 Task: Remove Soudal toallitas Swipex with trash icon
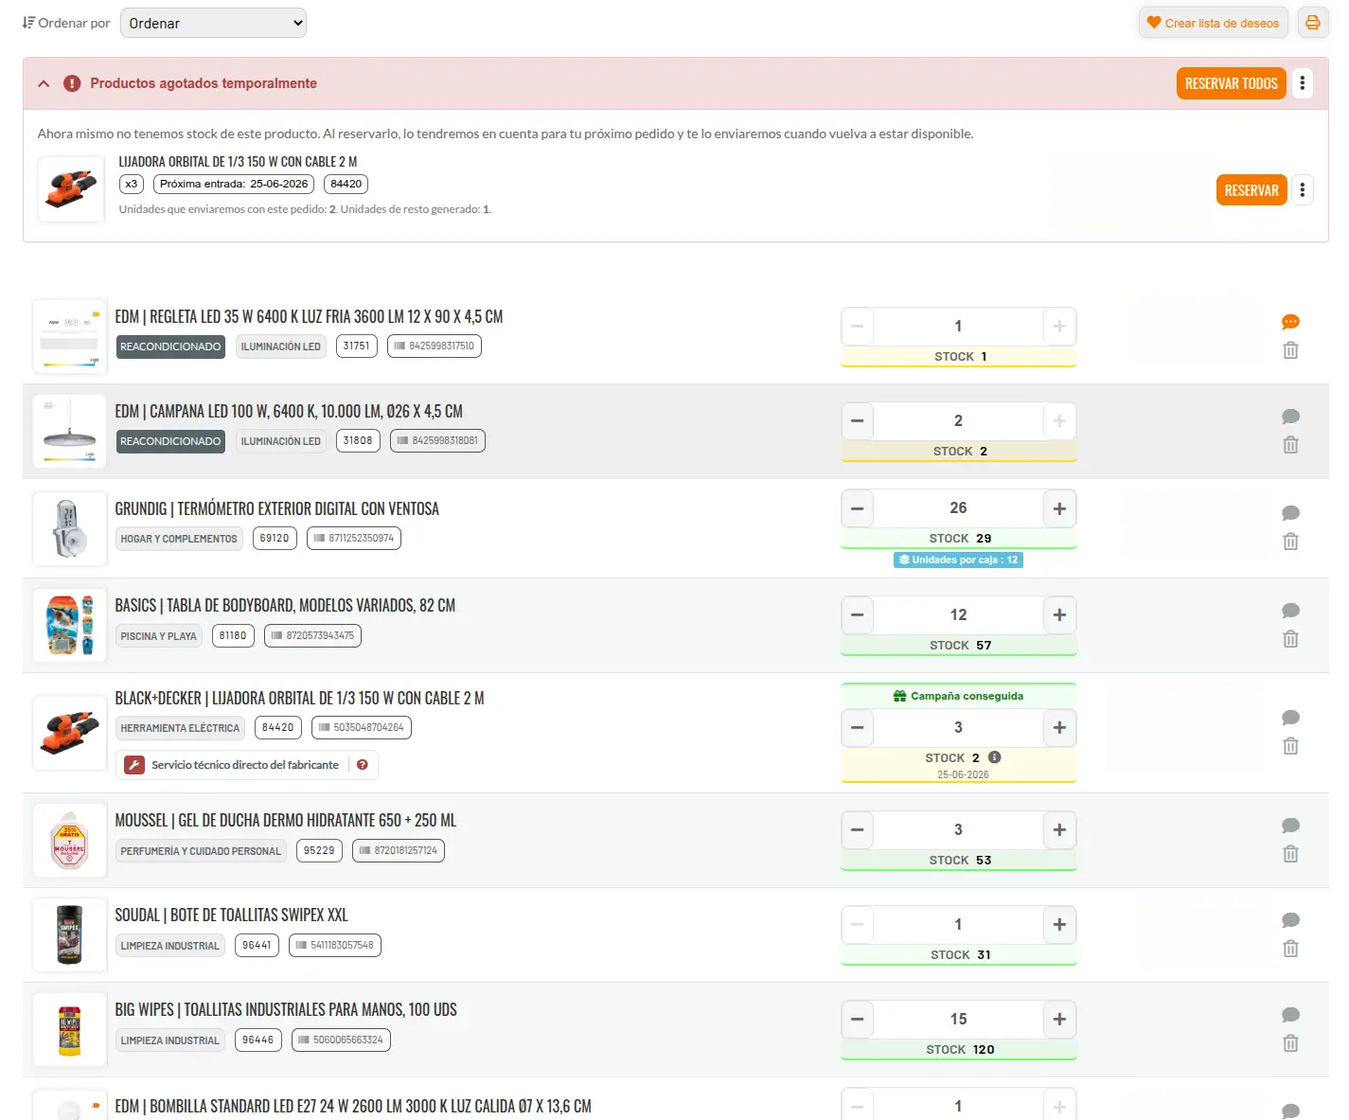(x=1290, y=949)
